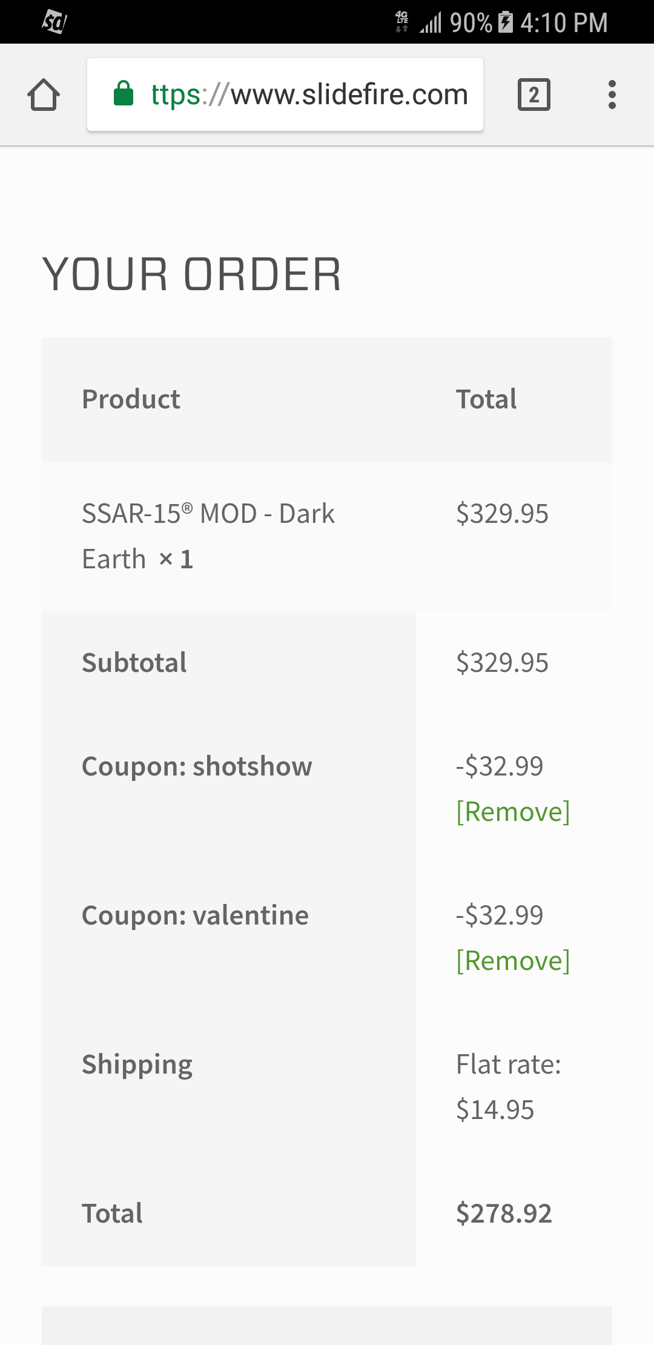
Task: Tap the Product column header
Action: pyautogui.click(x=131, y=399)
